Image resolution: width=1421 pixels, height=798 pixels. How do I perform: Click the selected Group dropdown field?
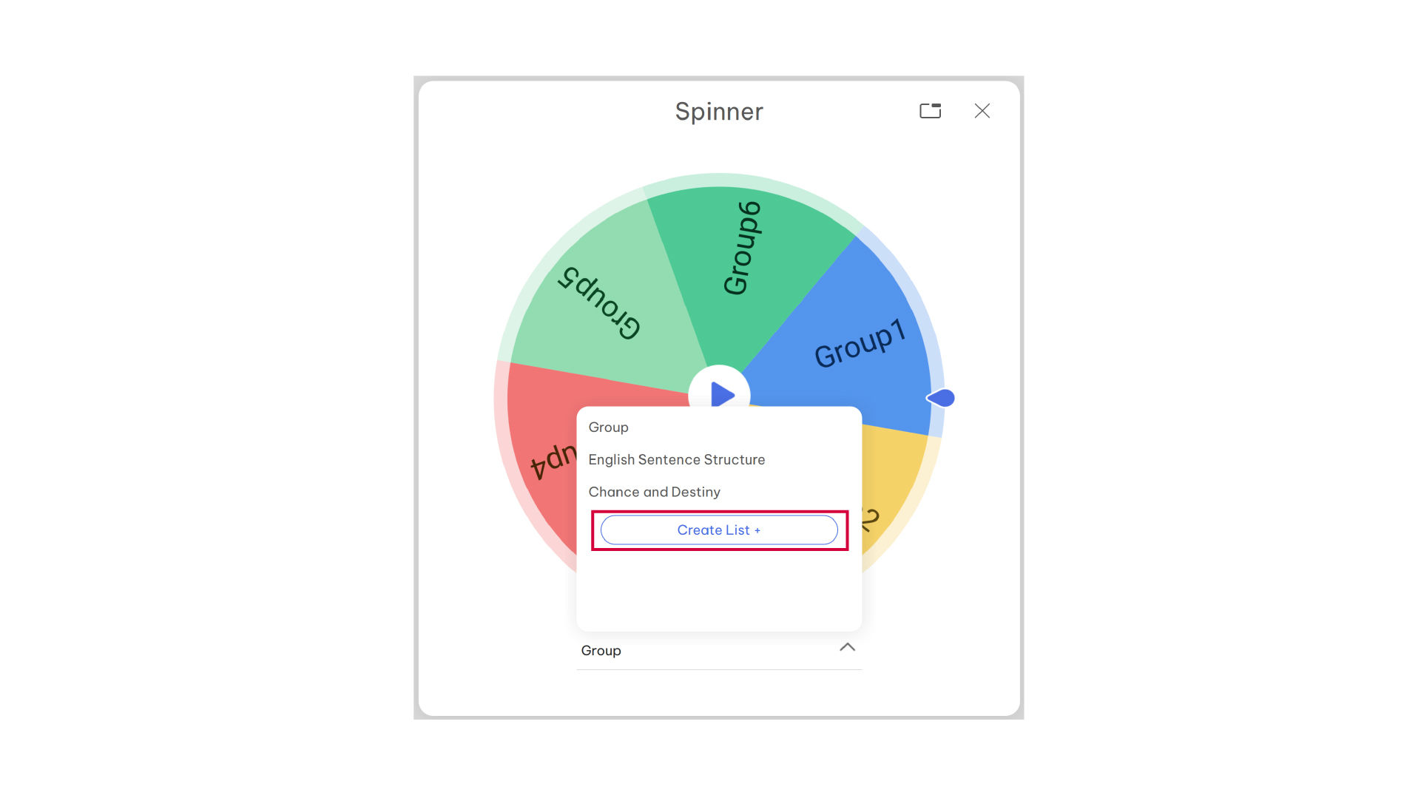pyautogui.click(x=719, y=651)
